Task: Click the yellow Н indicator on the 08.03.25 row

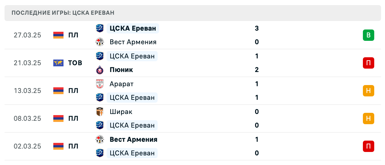Action: 368,119
